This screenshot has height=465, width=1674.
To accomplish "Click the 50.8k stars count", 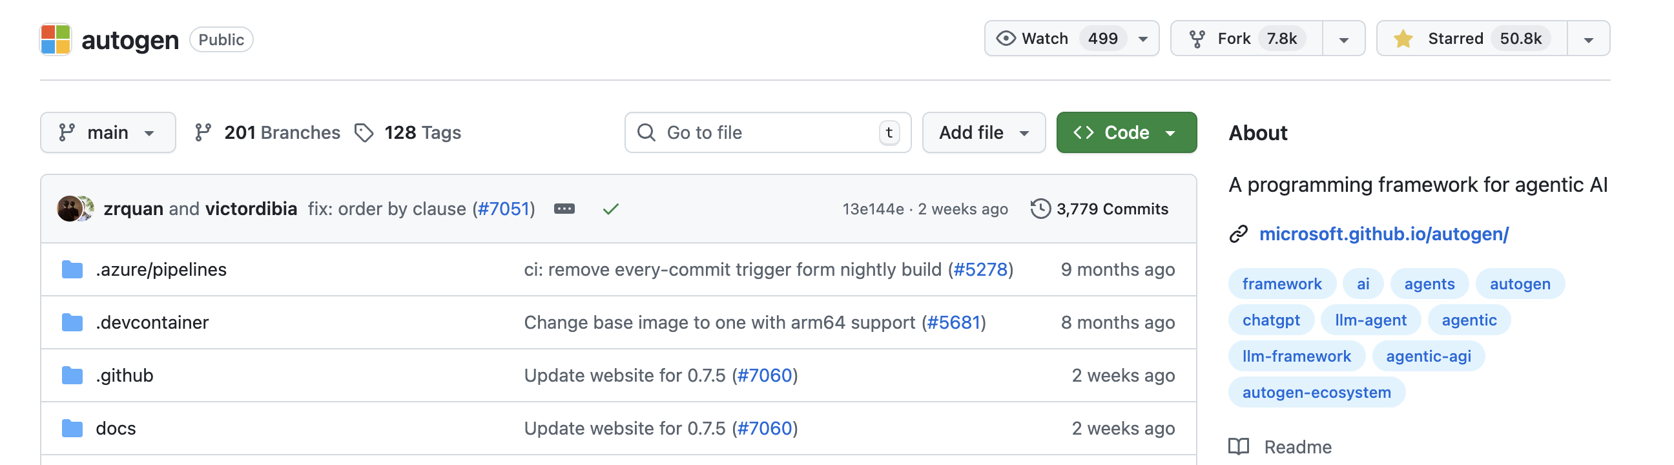I will coord(1520,39).
